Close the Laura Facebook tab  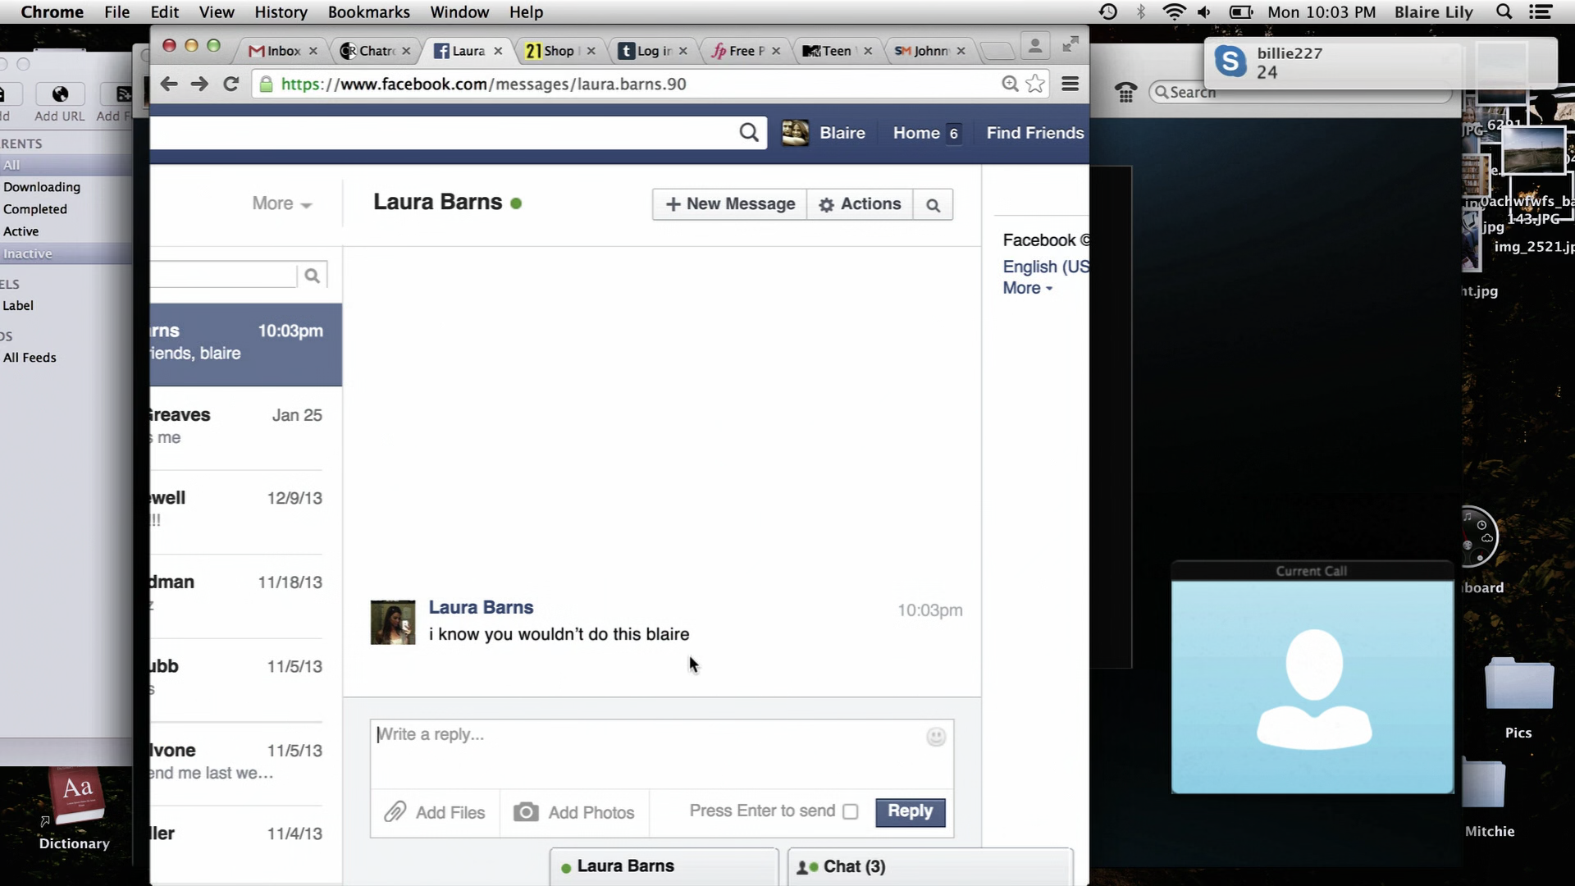click(498, 51)
